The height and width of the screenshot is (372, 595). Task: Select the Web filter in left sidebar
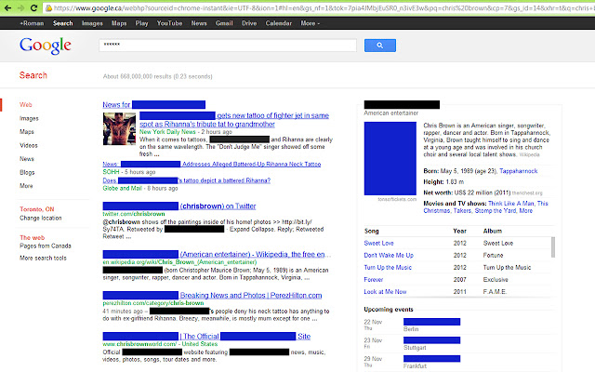[26, 105]
